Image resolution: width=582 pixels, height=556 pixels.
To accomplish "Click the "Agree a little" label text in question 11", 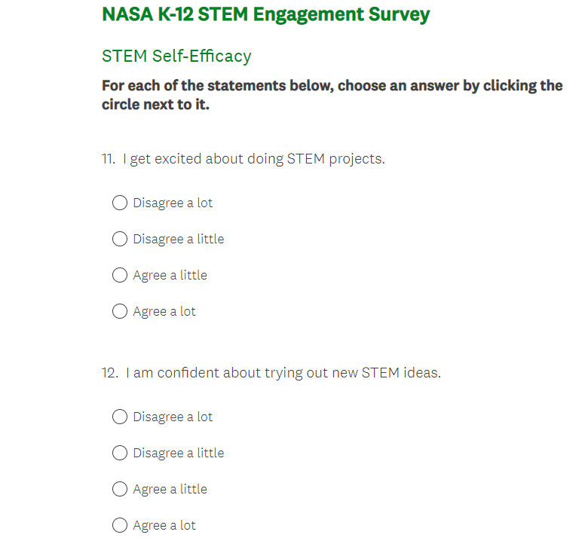I will (x=170, y=275).
